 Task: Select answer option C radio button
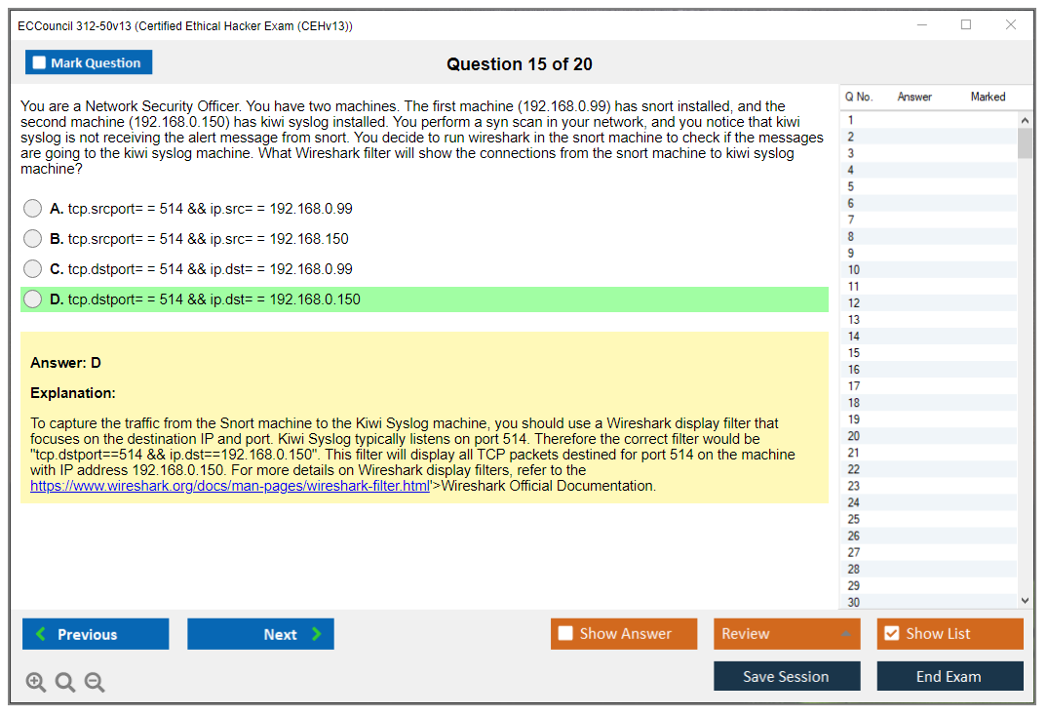tap(32, 269)
